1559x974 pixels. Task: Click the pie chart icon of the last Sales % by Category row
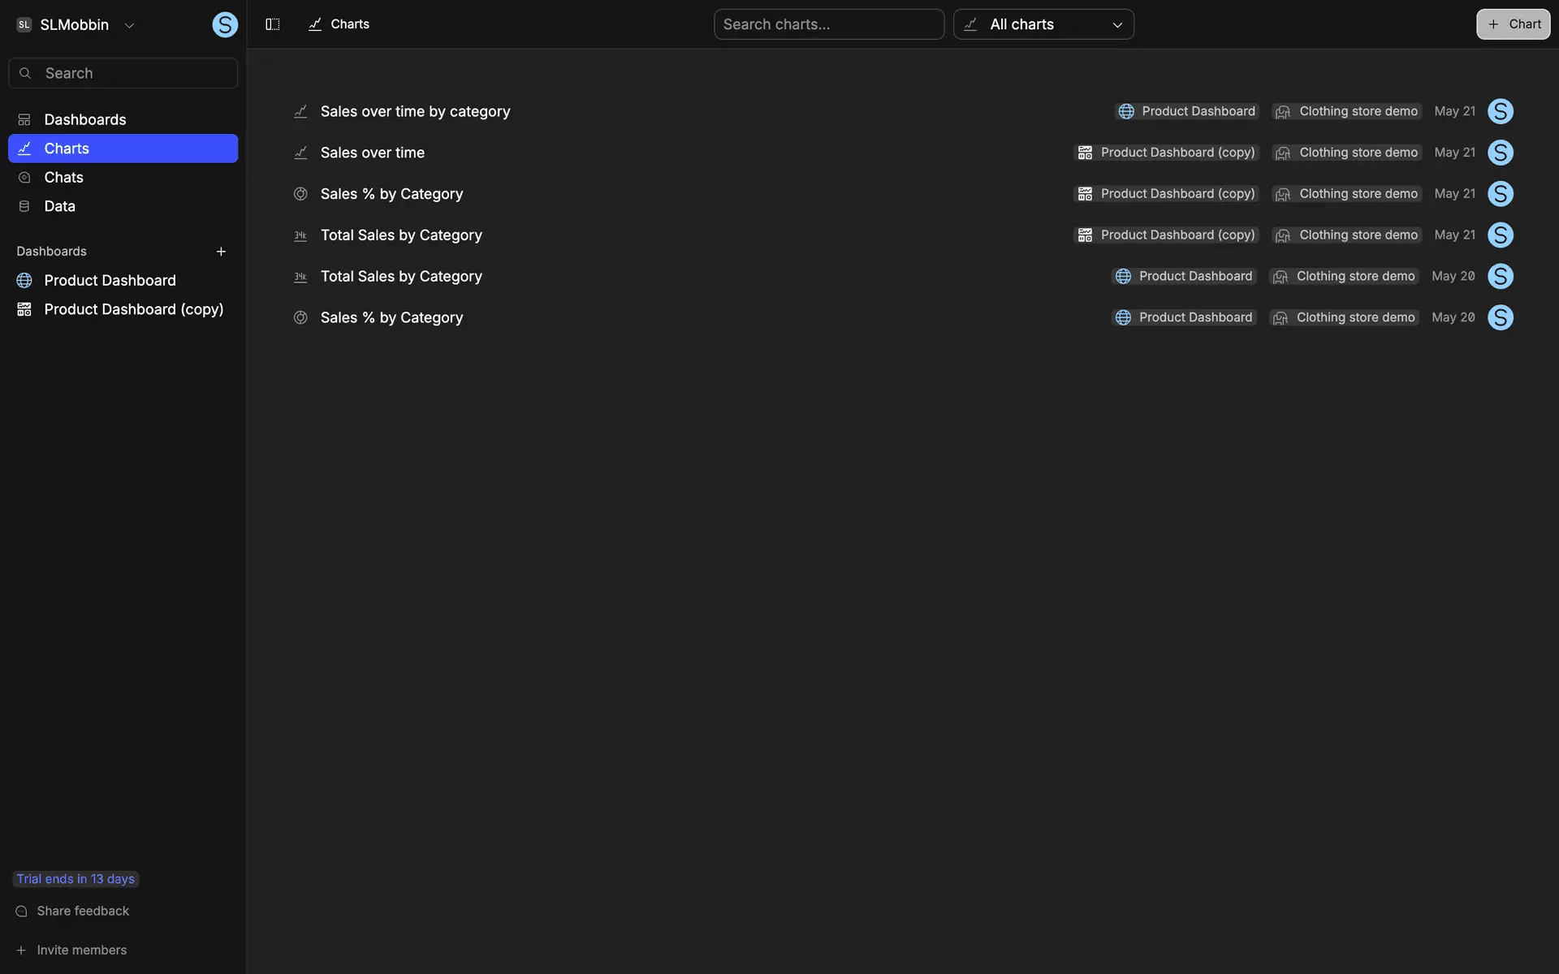tap(300, 317)
